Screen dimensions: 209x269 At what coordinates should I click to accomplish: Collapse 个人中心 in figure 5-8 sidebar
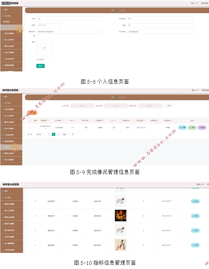(11, 16)
